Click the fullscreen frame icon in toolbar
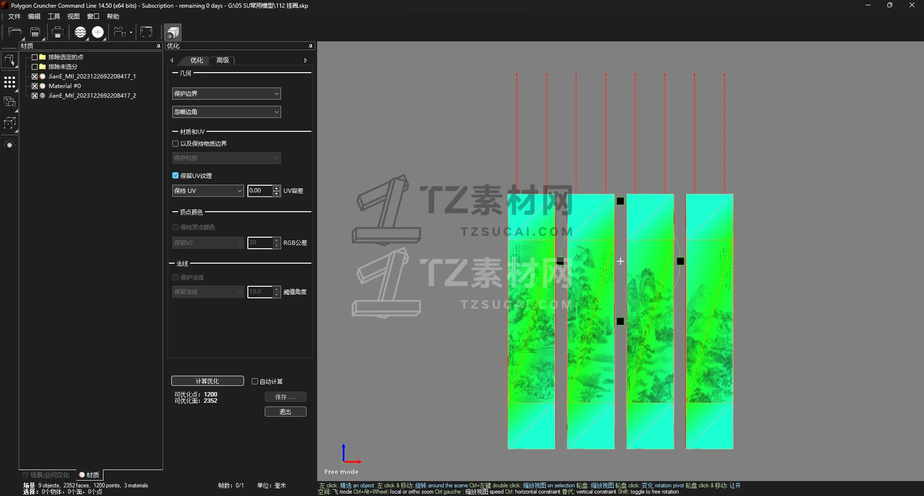The height and width of the screenshot is (496, 924). click(146, 32)
